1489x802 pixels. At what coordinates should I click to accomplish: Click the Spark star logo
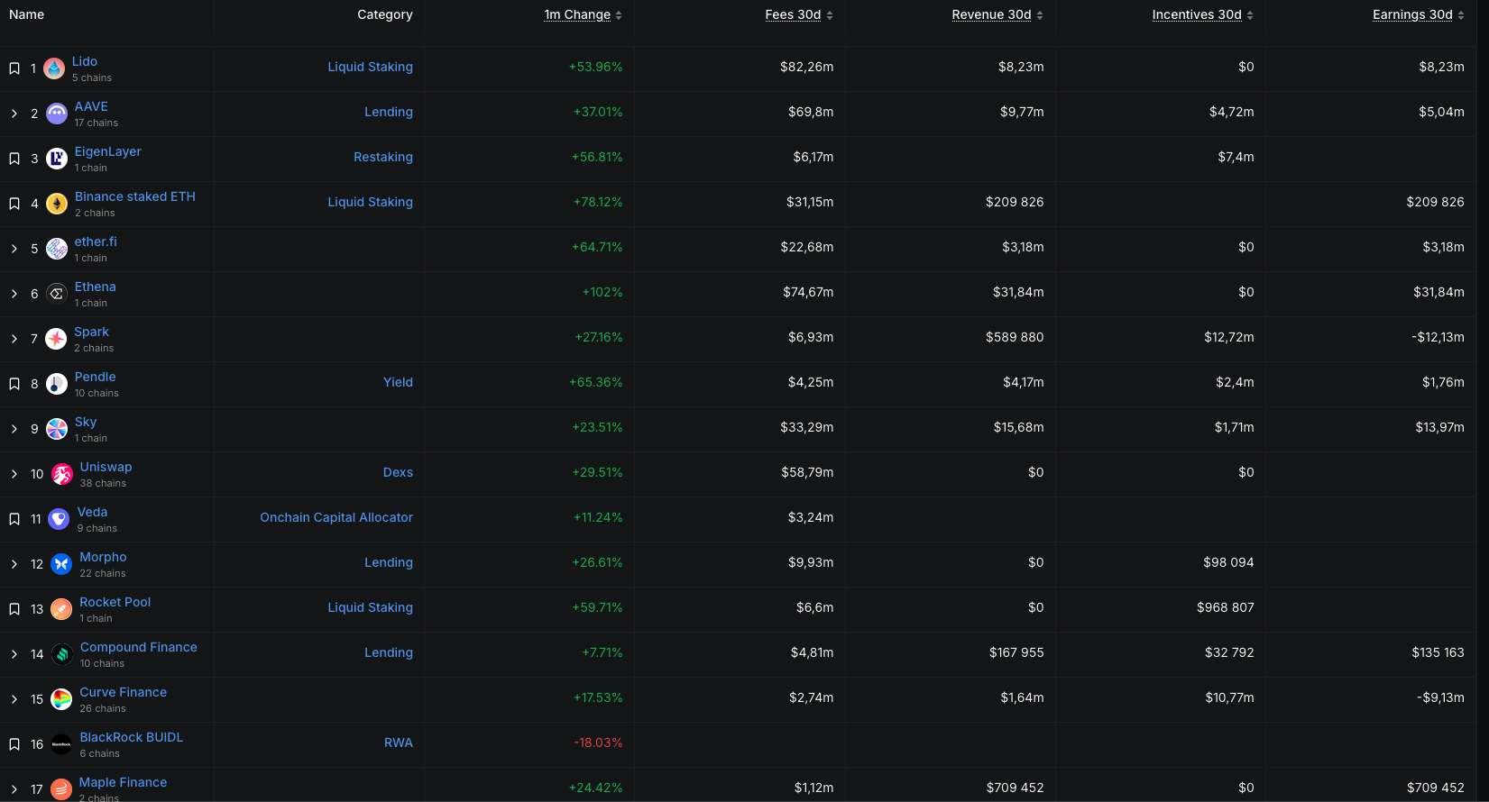coord(56,339)
